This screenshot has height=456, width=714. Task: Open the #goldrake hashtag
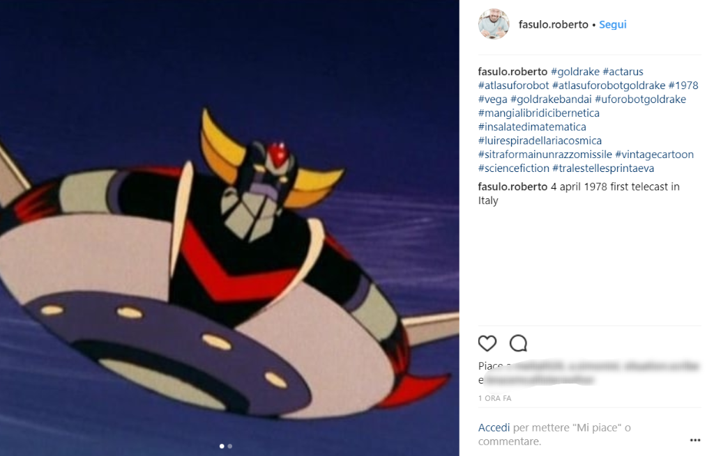[575, 72]
